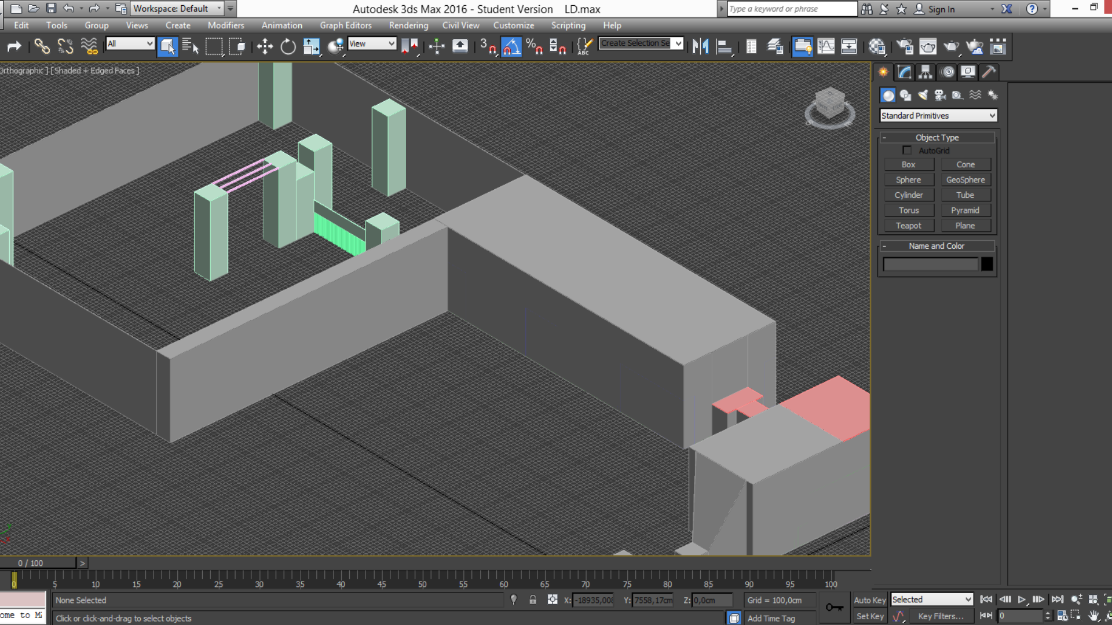Click the 0 / 100 time slider handle
Image resolution: width=1112 pixels, height=625 pixels.
(x=38, y=563)
